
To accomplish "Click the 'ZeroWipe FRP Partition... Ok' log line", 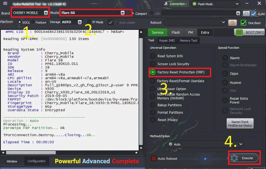I will (x=34, y=128).
